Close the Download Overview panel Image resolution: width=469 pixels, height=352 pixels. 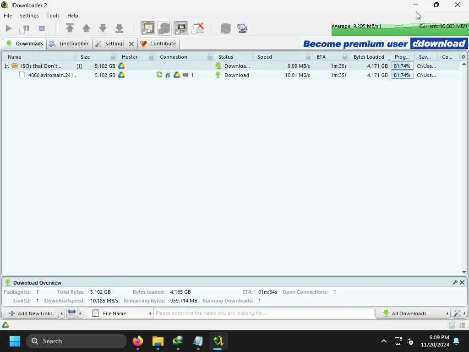point(462,282)
